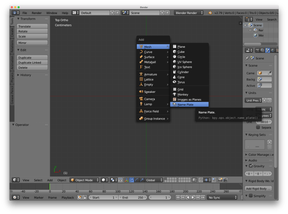Open the Object Mode dropdown
This screenshot has height=214, width=288.
point(85,180)
